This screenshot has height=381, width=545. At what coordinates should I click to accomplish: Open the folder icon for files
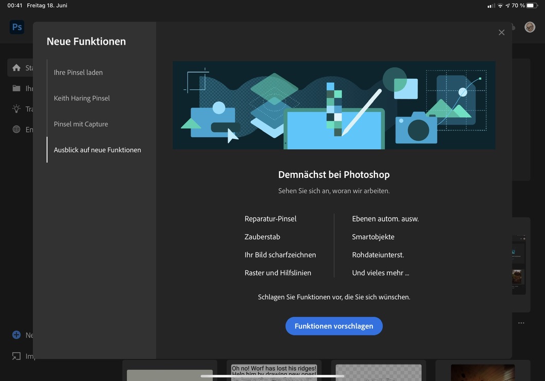click(x=16, y=88)
